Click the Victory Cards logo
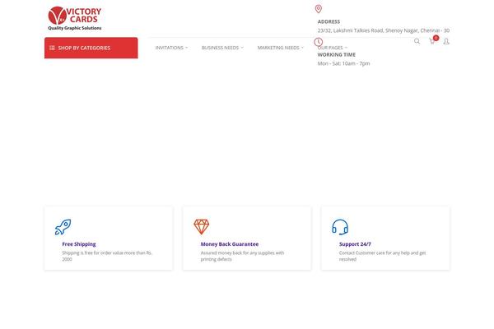The image size is (494, 329). point(75,18)
